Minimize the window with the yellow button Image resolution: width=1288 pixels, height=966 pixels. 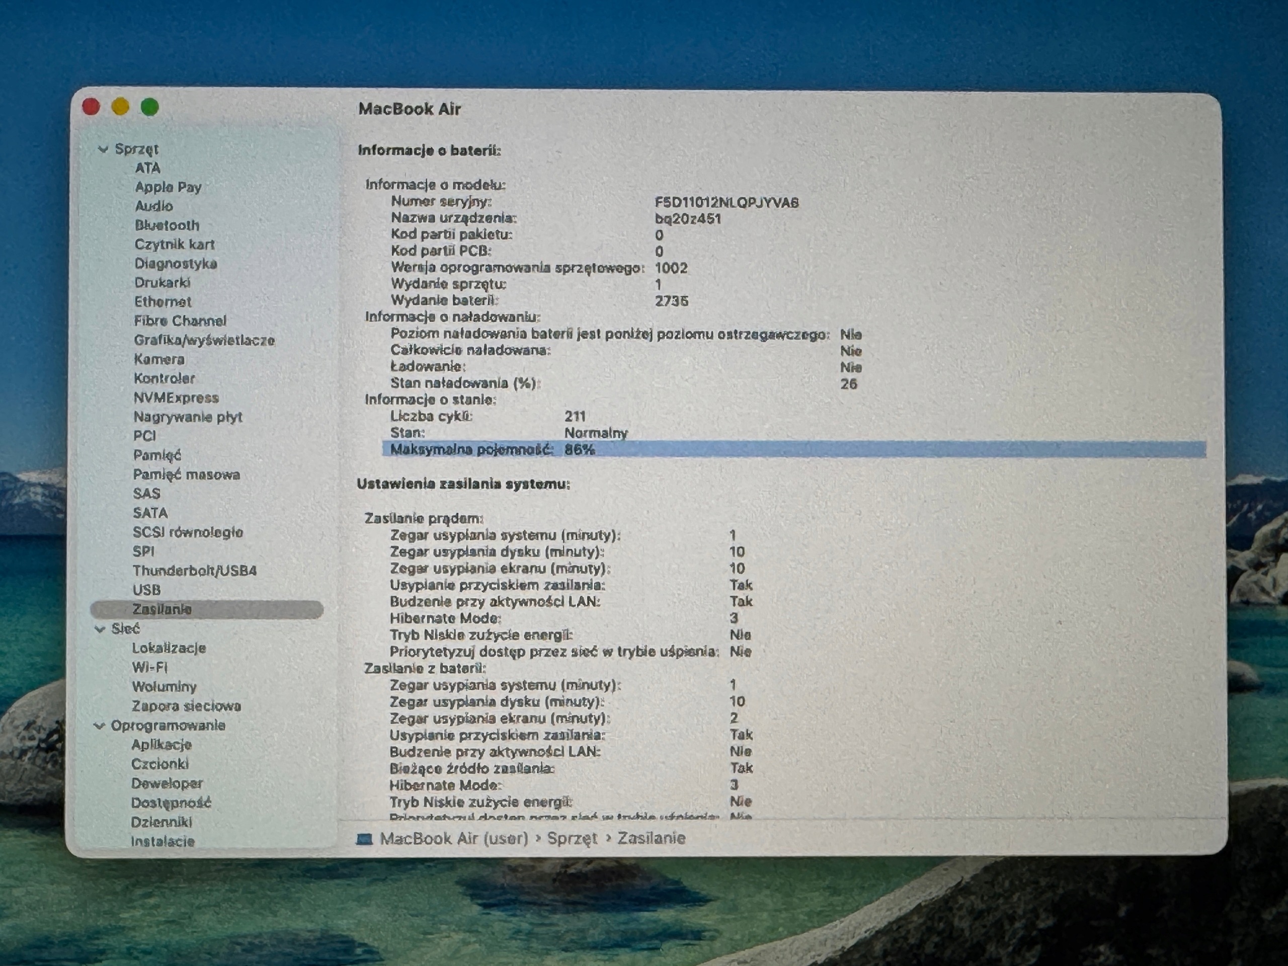click(x=121, y=107)
